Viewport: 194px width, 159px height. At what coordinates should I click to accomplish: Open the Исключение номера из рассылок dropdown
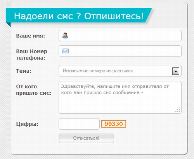coord(120,71)
